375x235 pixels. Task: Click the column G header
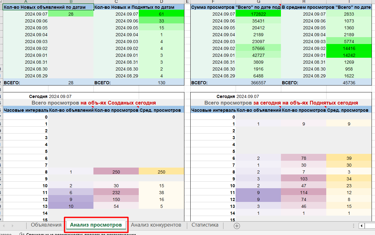point(258,2)
